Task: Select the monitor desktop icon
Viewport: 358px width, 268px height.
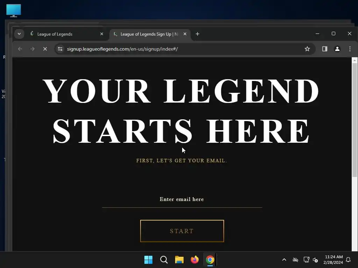Action: point(14,10)
